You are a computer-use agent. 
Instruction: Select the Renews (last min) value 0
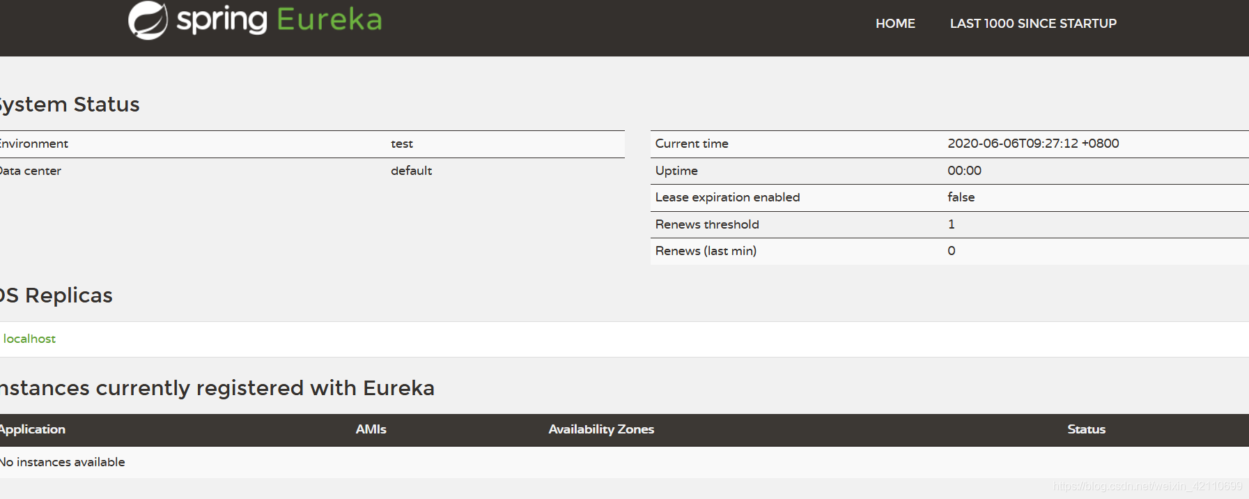[x=952, y=251]
